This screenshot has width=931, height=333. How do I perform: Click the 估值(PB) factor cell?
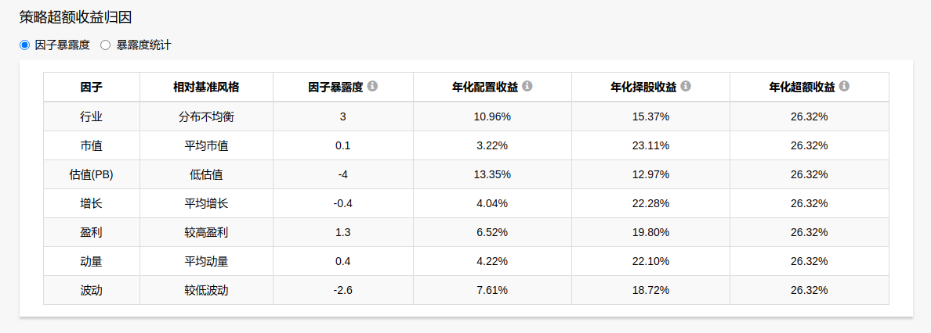click(92, 174)
